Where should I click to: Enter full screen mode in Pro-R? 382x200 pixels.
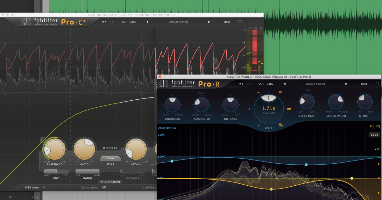pos(377,84)
